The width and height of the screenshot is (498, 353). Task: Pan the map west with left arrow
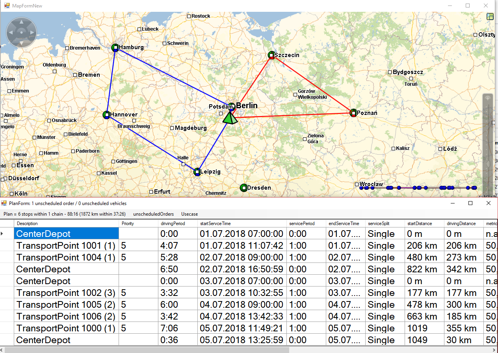(x=12, y=32)
